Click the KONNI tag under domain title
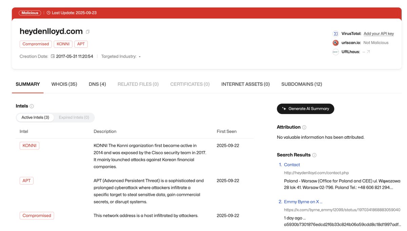This screenshot has height=231, width=407. click(x=63, y=44)
